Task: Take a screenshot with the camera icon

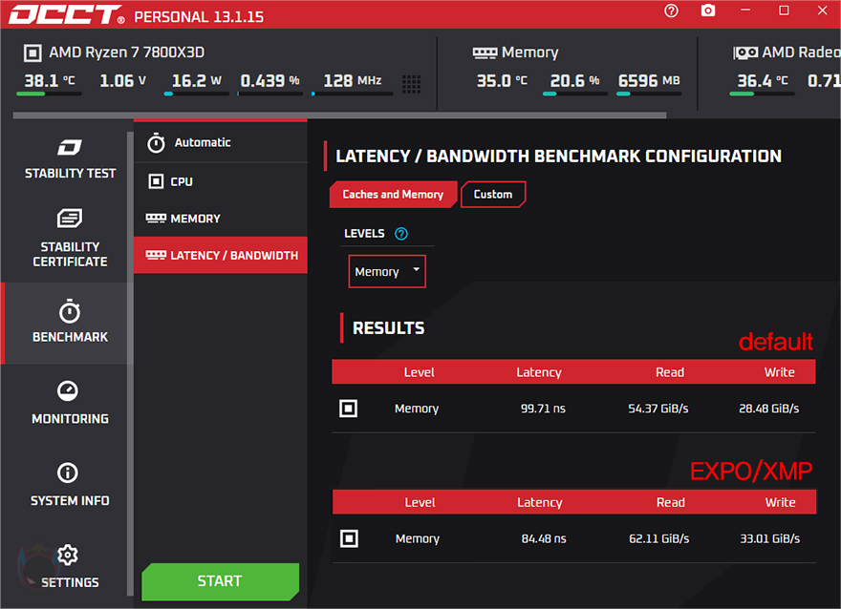Action: [x=708, y=10]
